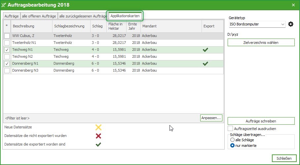Viewport: 300px width, 165px height.
Task: Click green export checkmark in Donnersberg N1 row
Action: click(x=206, y=64)
